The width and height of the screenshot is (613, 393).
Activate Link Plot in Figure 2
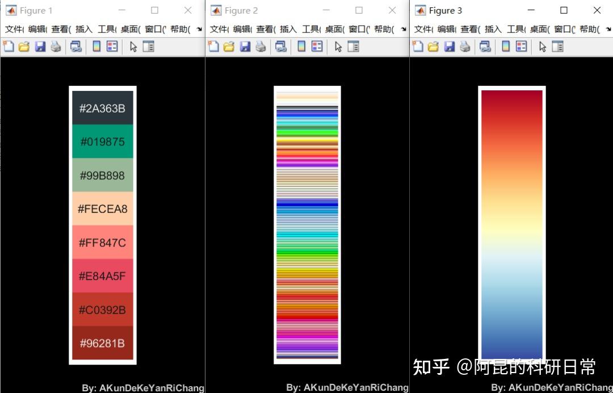(282, 47)
